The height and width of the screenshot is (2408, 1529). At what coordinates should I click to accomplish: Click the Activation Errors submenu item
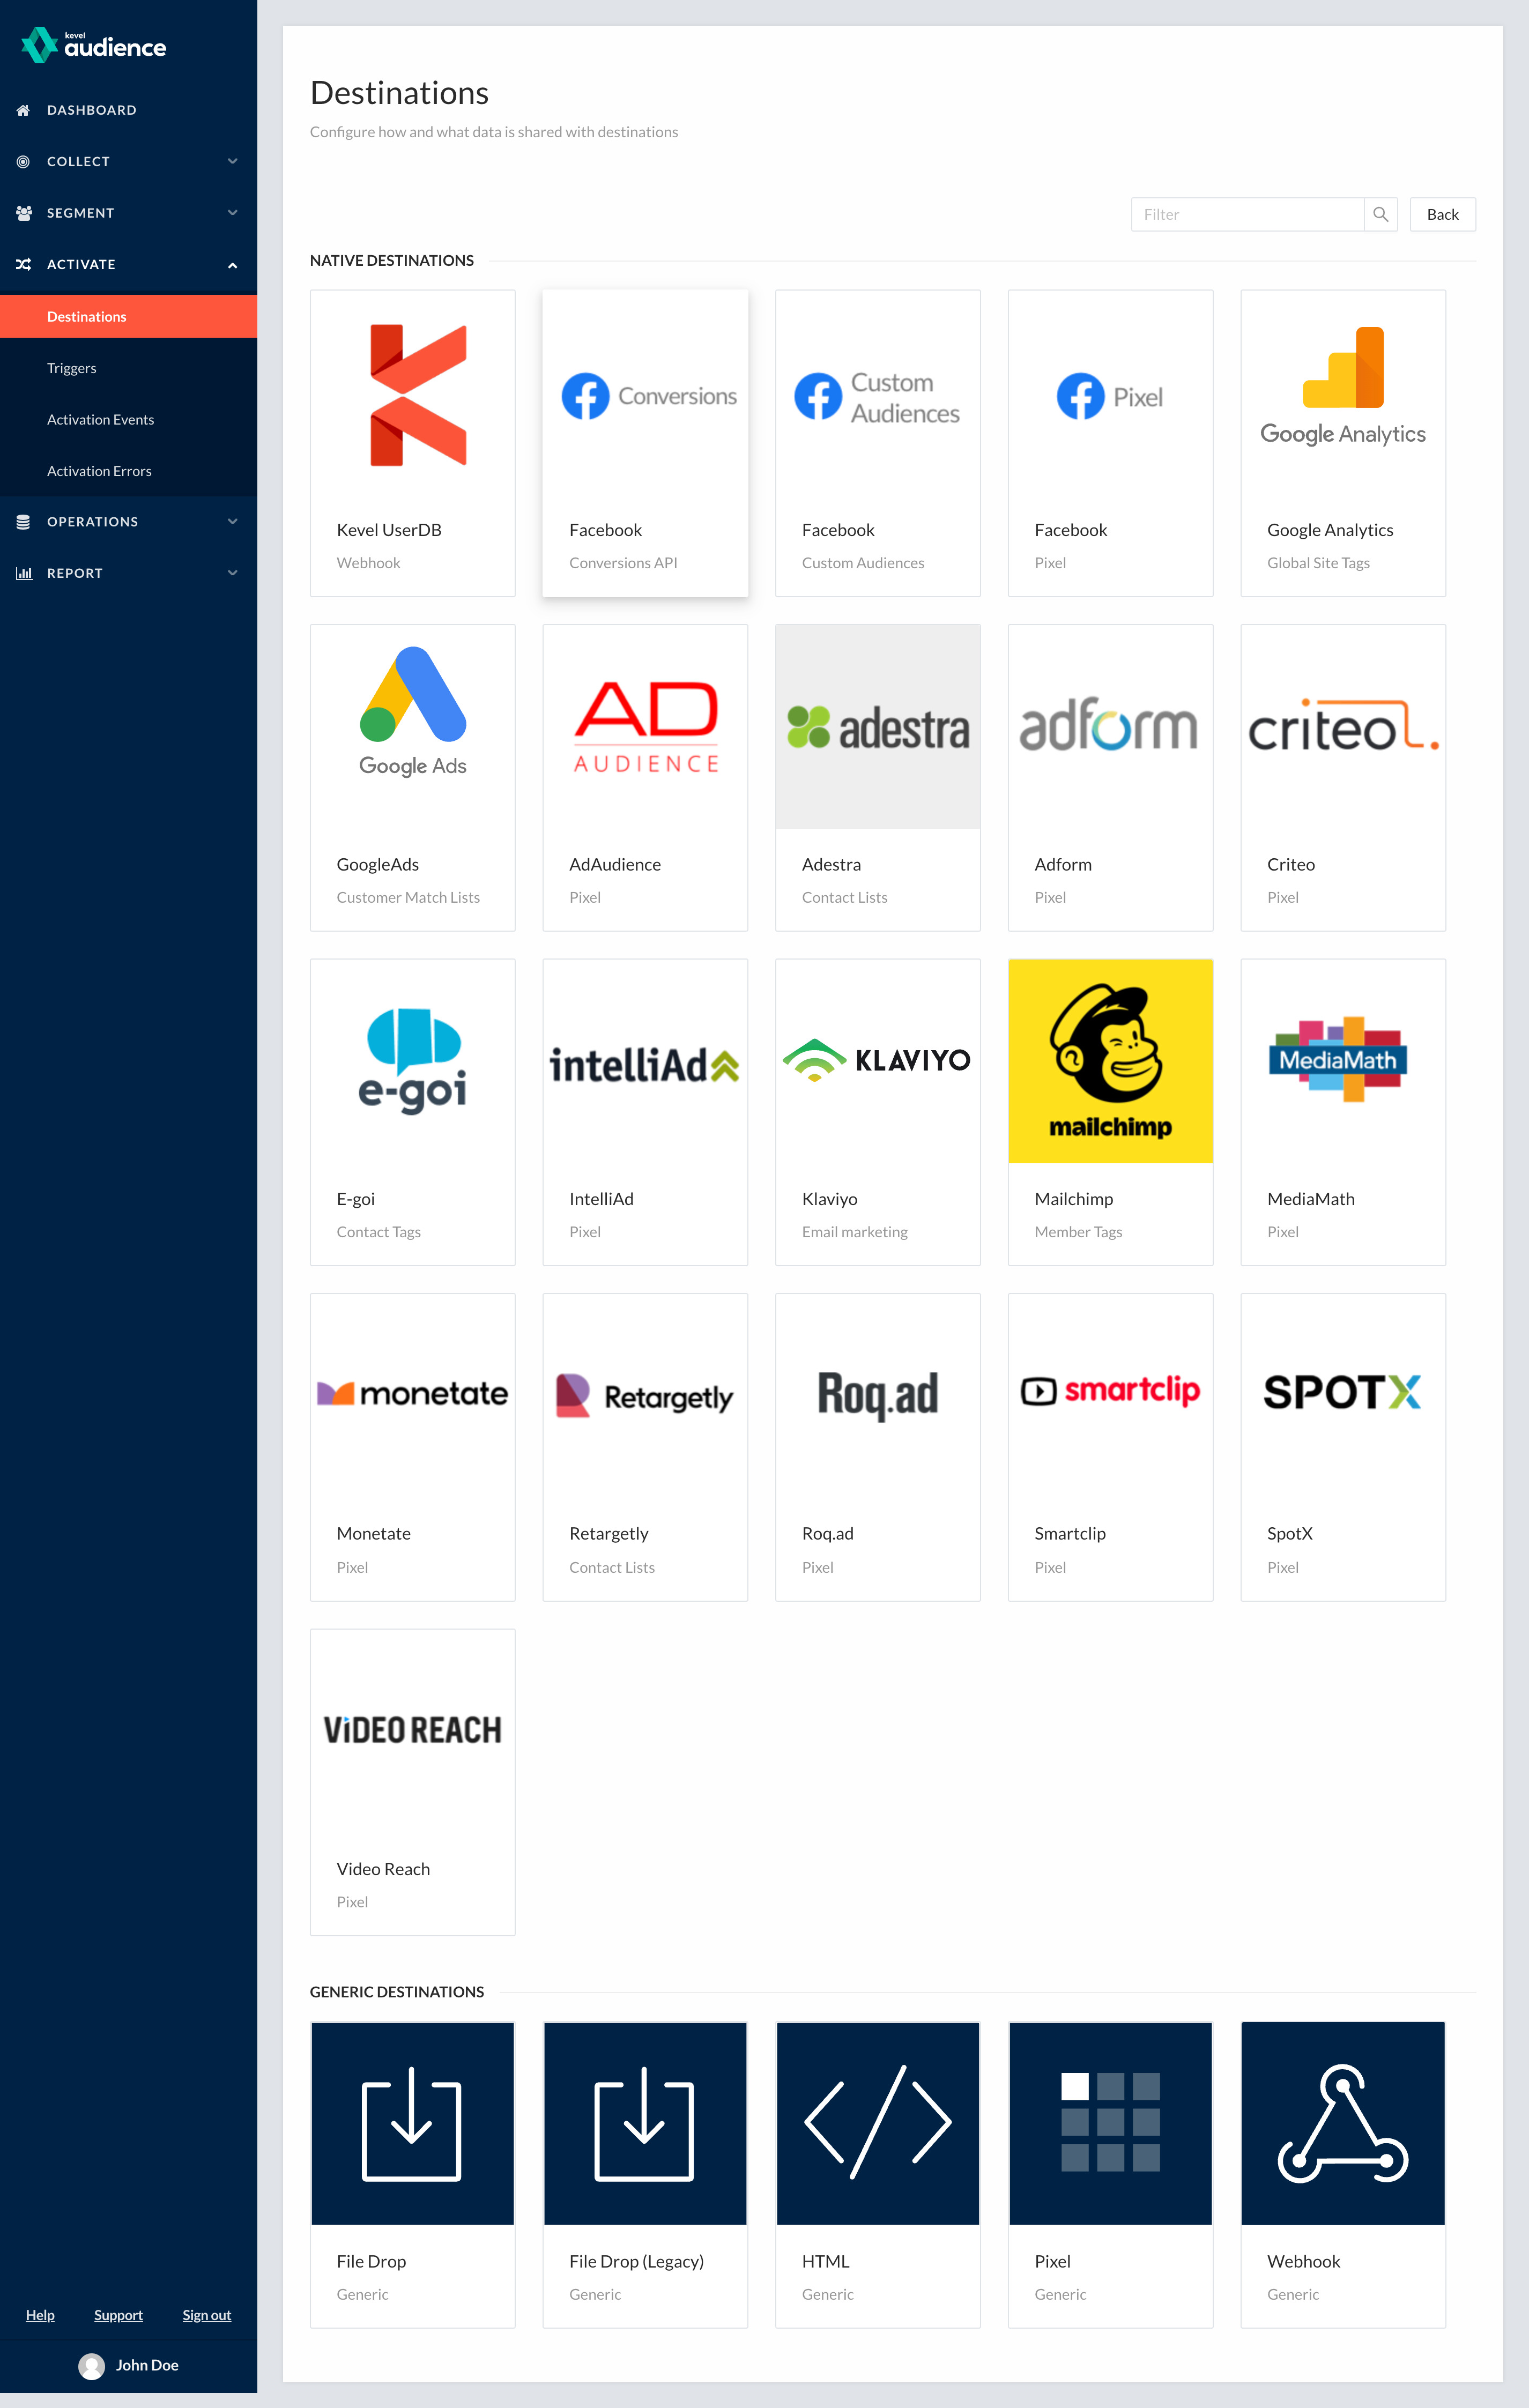coord(100,470)
